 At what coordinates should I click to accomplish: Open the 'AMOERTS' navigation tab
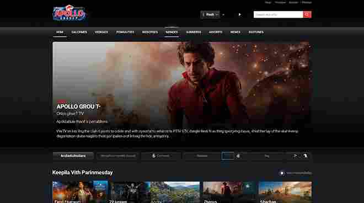click(216, 33)
